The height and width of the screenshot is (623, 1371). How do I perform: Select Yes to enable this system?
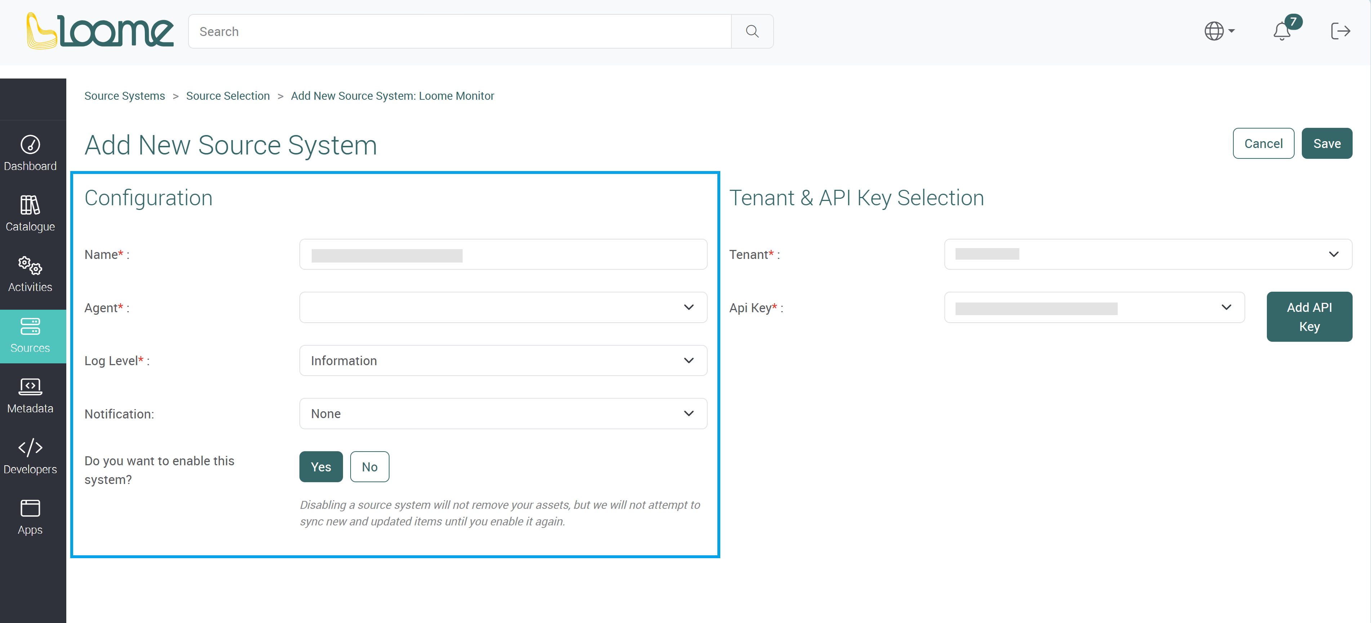click(x=321, y=467)
